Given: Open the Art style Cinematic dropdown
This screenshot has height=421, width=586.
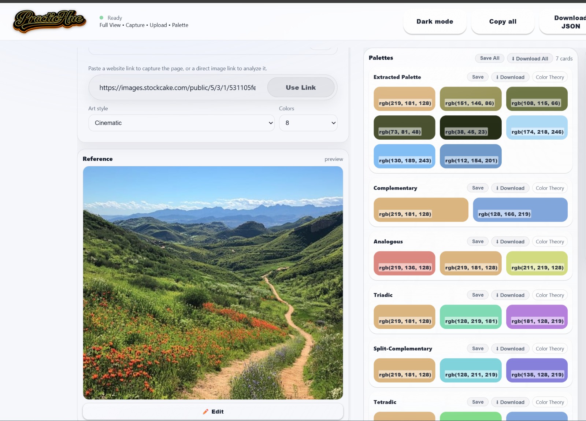Looking at the screenshot, I should 181,123.
